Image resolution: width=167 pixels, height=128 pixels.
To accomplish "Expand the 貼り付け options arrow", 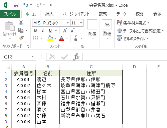I will (10, 39).
